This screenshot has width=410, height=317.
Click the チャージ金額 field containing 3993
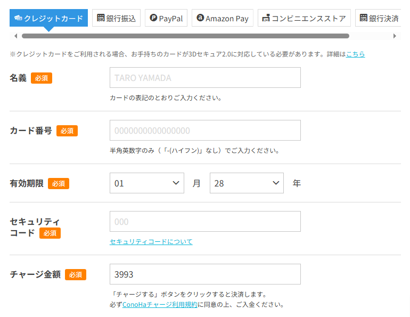click(205, 274)
